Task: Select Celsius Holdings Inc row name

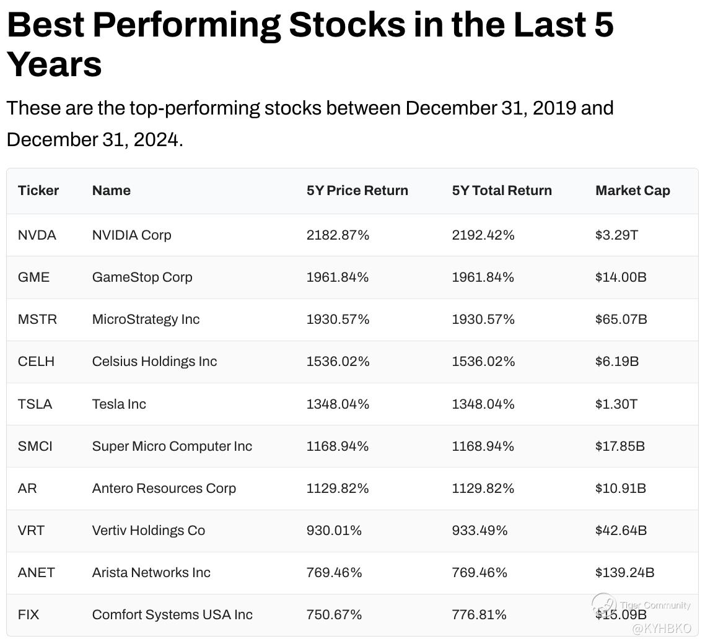Action: (x=154, y=362)
